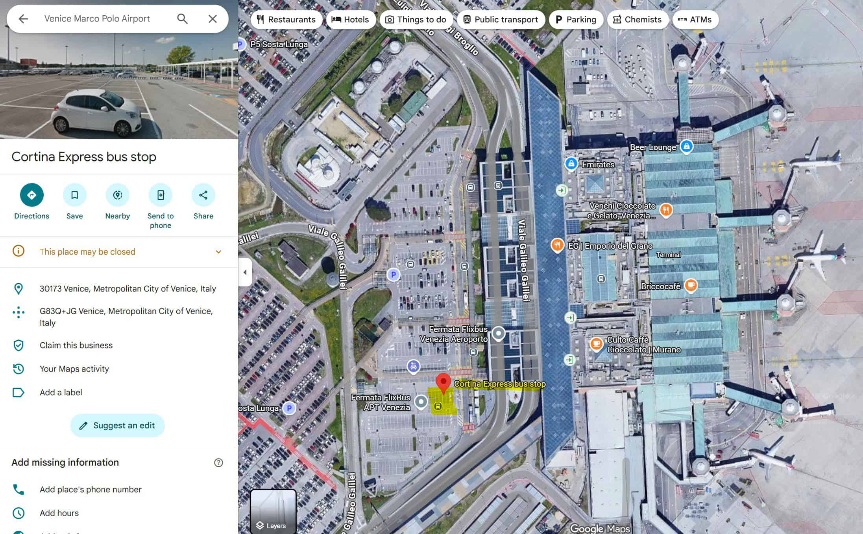The height and width of the screenshot is (534, 863).
Task: Expand the 'This place may be closed' notice
Action: click(x=218, y=251)
